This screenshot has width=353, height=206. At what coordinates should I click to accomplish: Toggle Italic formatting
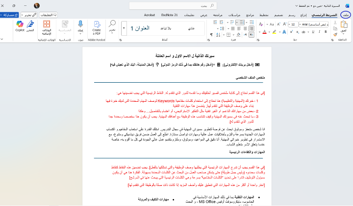coord(319,32)
